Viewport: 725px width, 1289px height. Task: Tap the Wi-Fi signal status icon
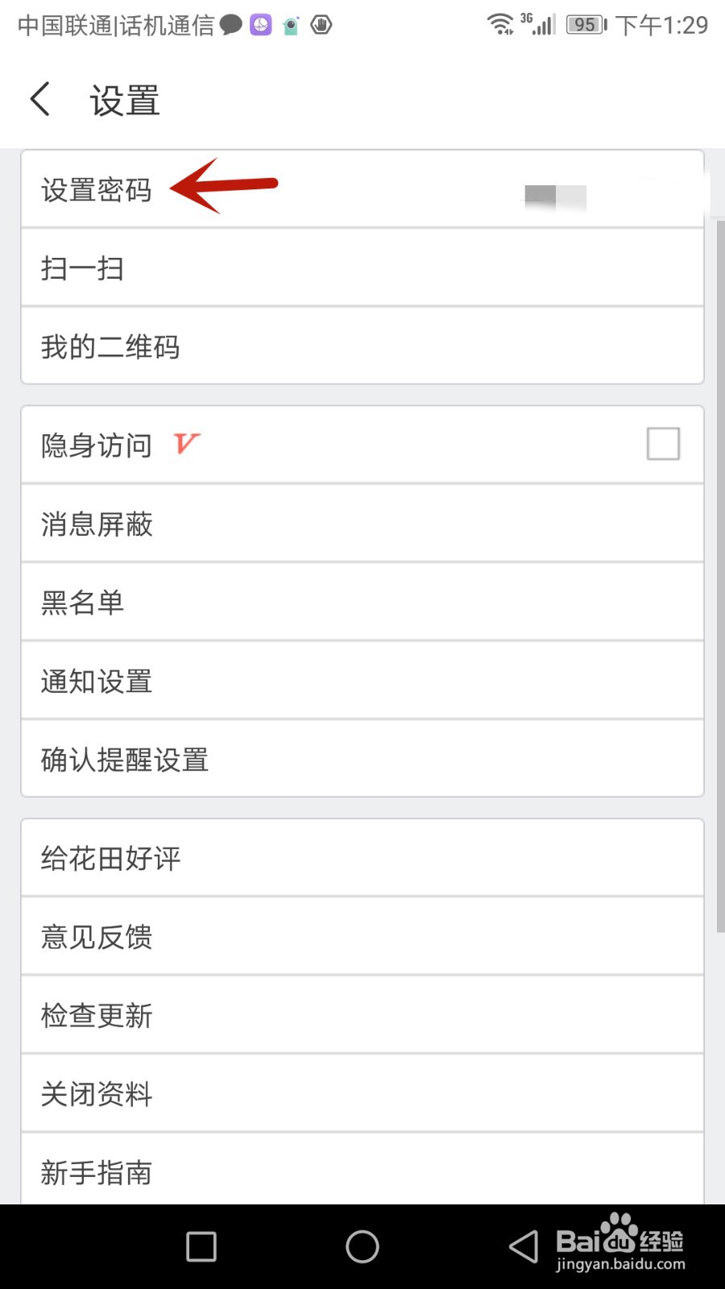pyautogui.click(x=500, y=24)
